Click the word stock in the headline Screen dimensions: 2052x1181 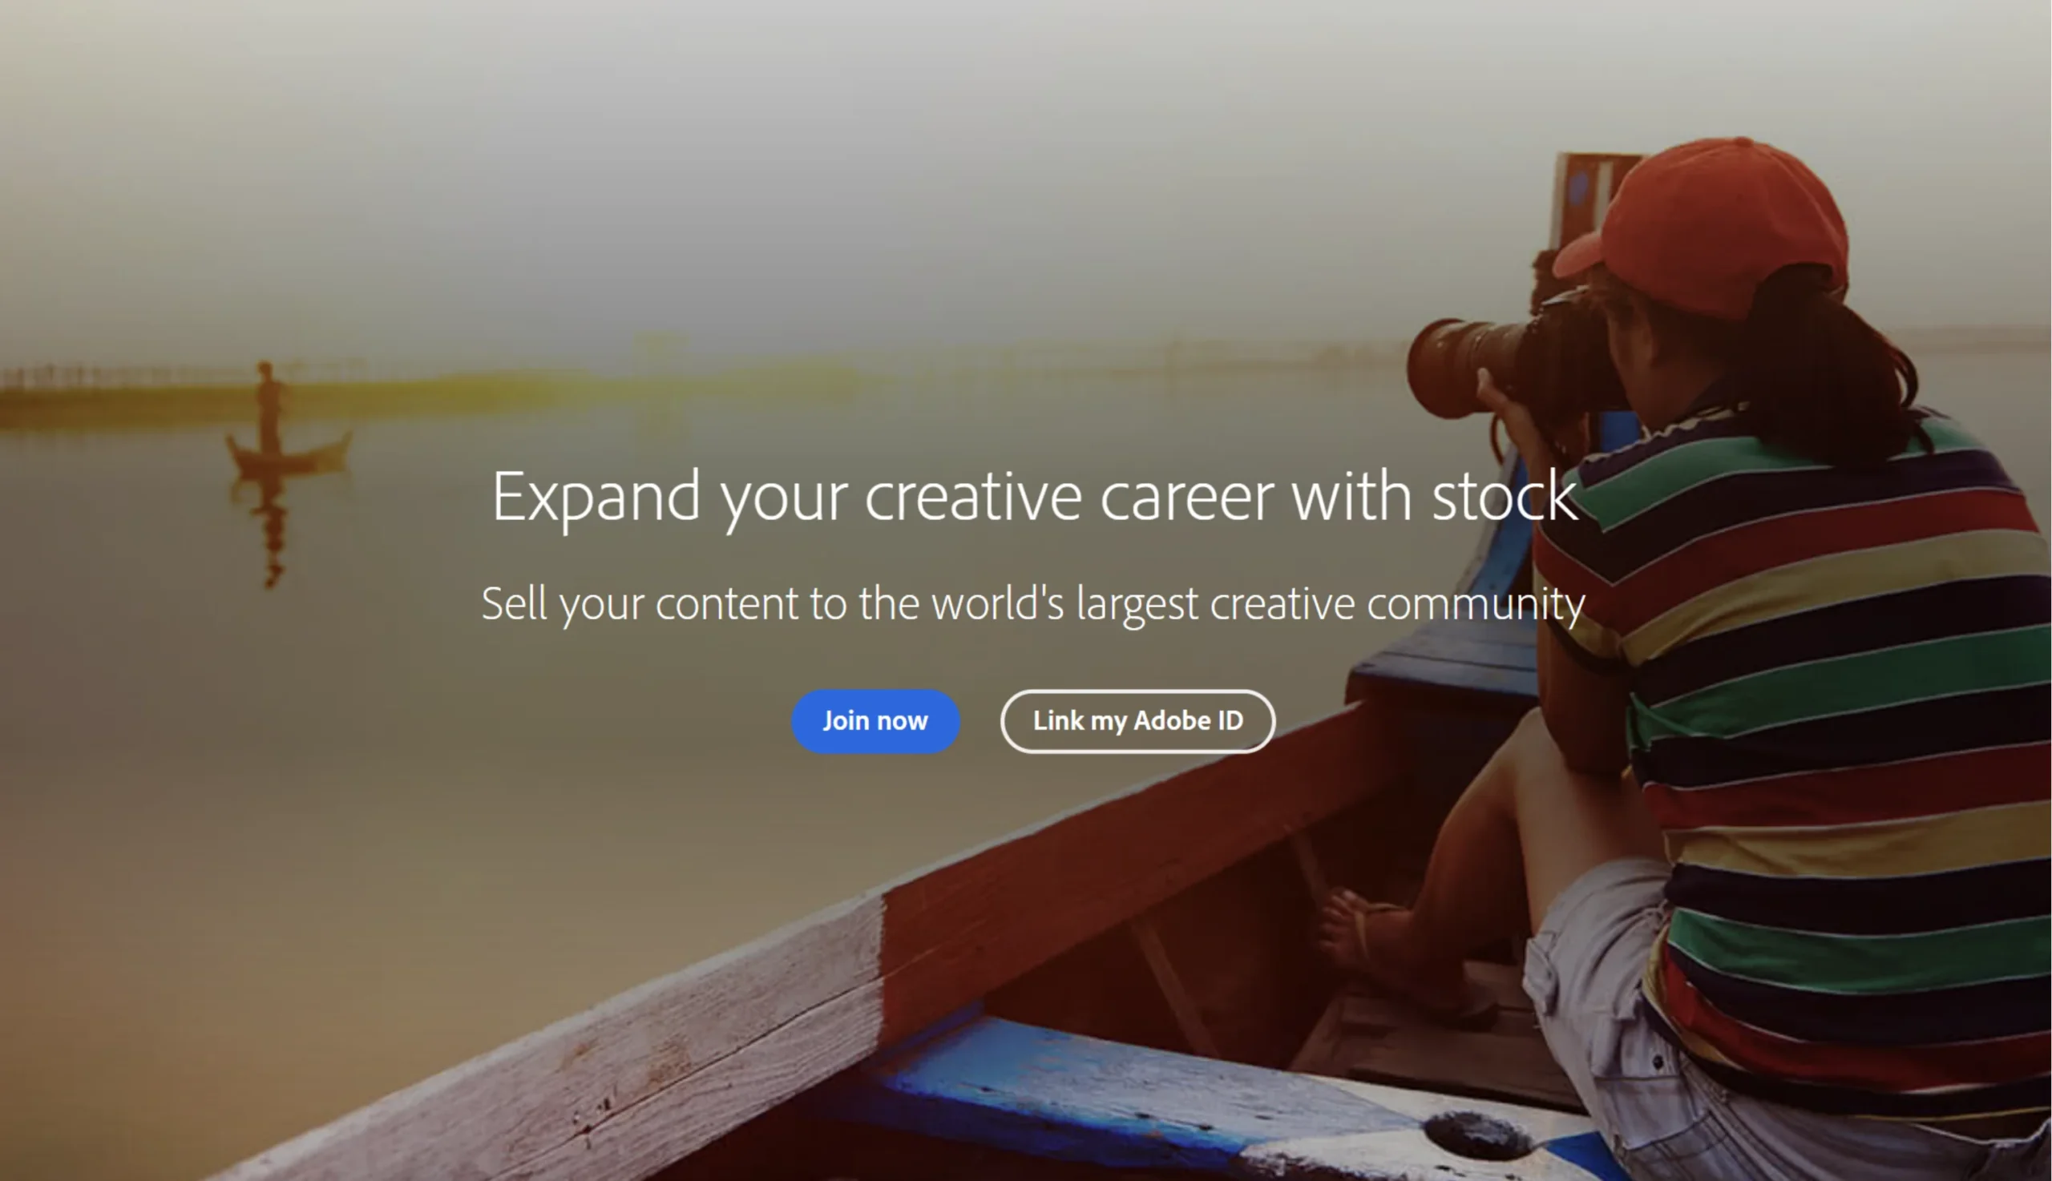(x=1505, y=496)
